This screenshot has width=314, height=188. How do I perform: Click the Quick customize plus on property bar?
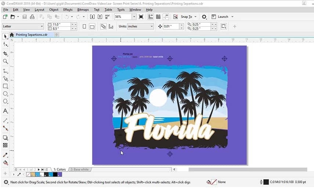(235, 26)
